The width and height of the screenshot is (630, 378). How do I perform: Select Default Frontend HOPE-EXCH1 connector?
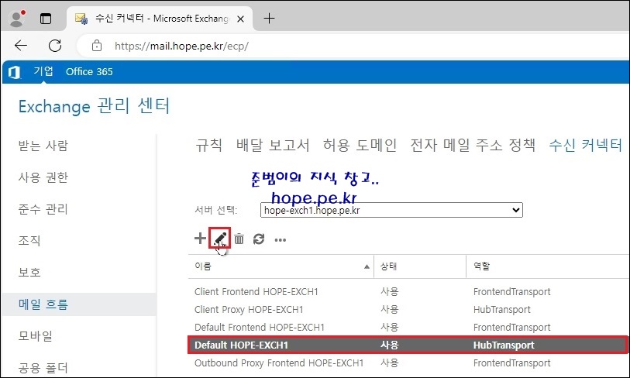point(260,328)
